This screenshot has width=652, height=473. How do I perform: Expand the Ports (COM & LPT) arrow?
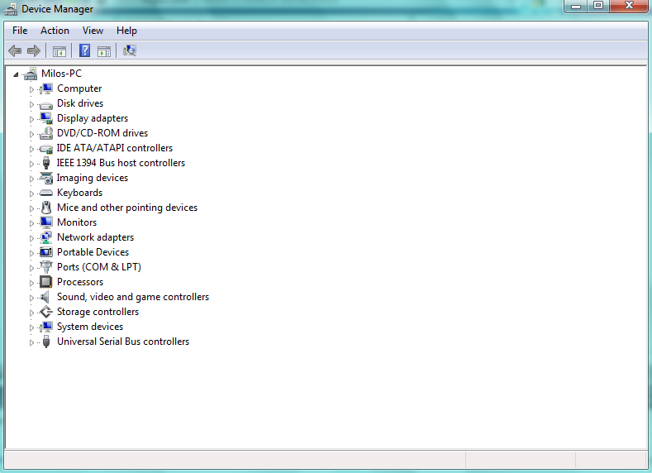[x=31, y=268]
